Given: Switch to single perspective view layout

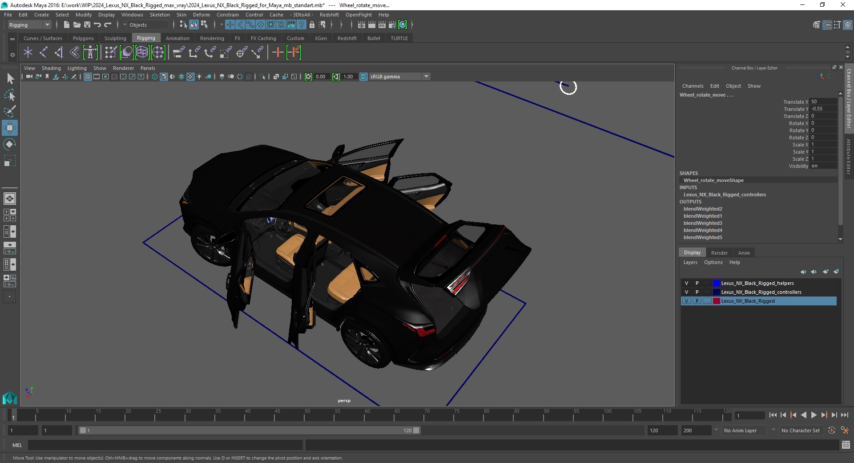Looking at the screenshot, I should (x=10, y=199).
